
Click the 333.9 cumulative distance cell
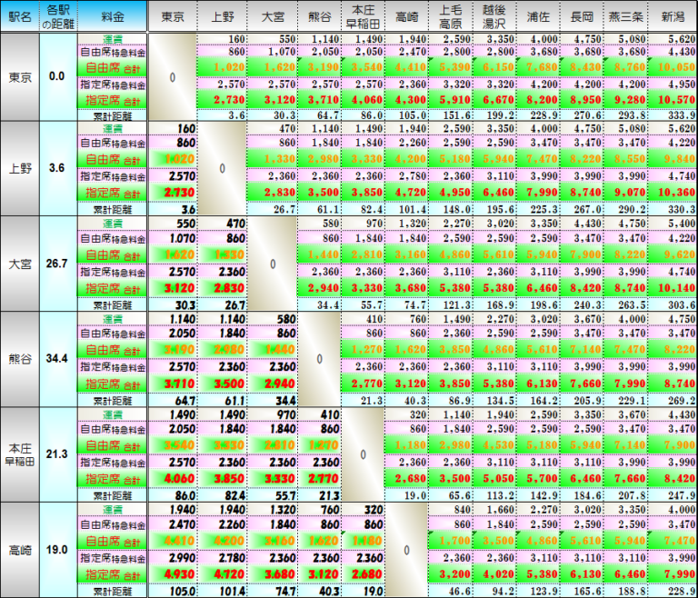click(x=673, y=115)
